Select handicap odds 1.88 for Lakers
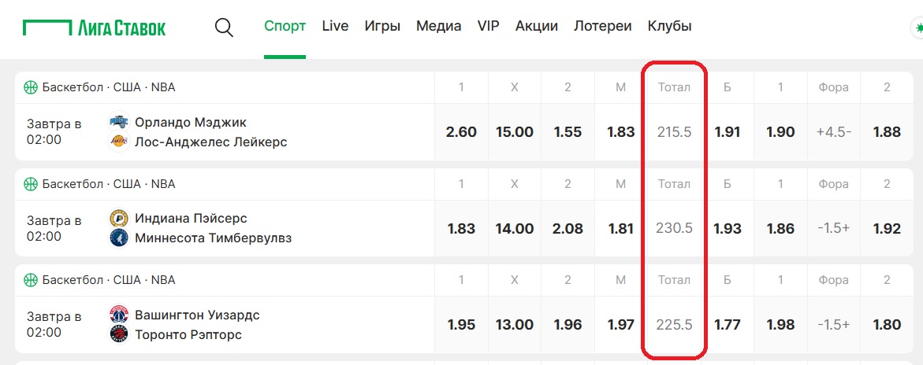The height and width of the screenshot is (365, 923). pyautogui.click(x=887, y=131)
